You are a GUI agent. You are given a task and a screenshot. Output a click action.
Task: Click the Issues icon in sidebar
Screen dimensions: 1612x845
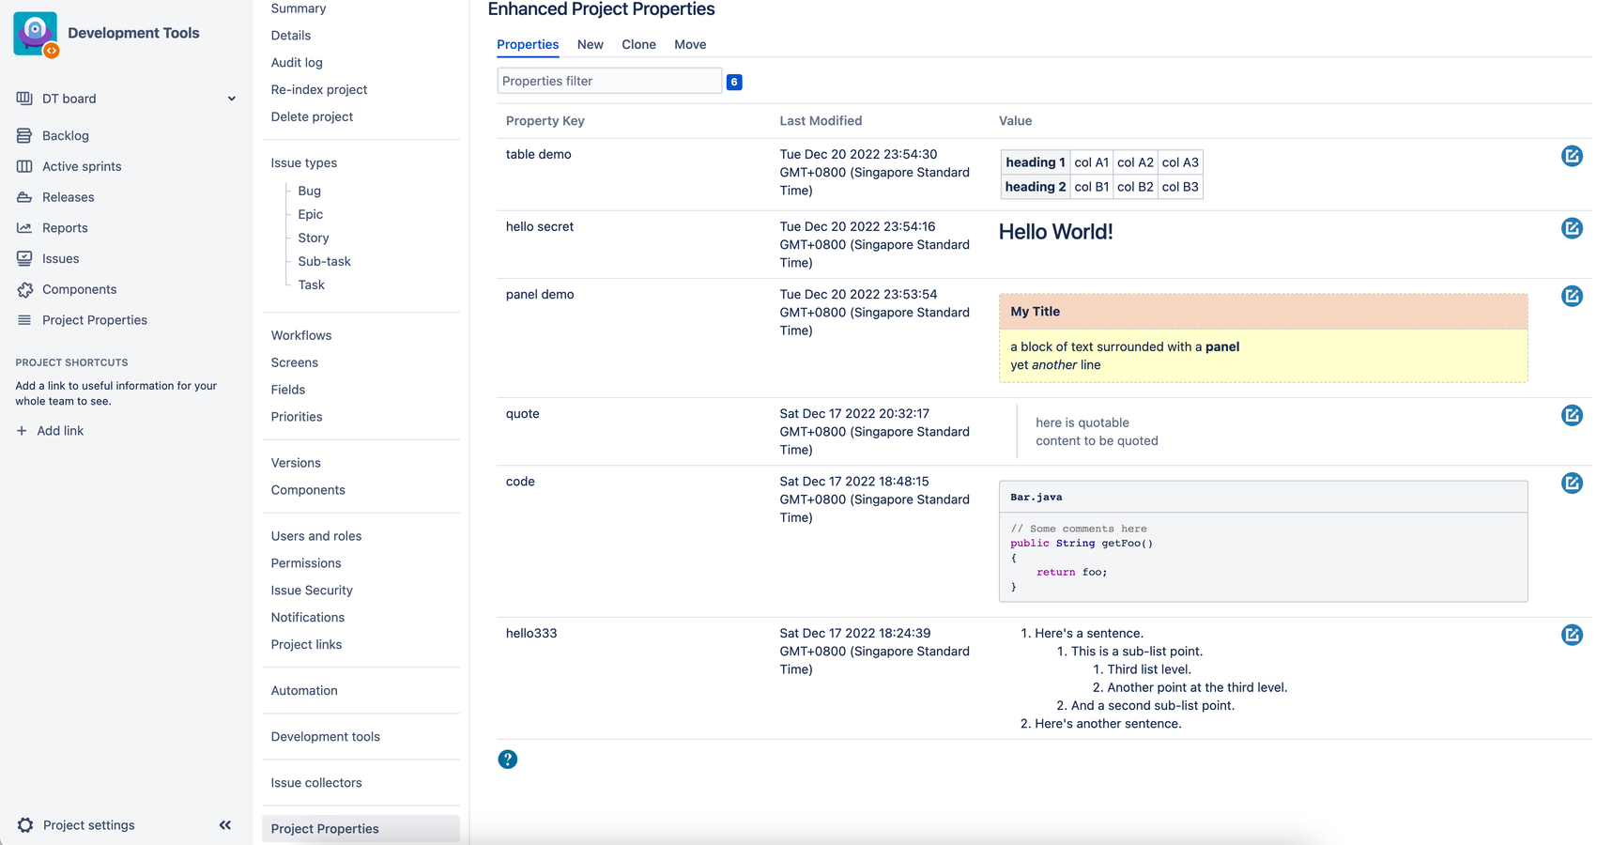coord(24,258)
